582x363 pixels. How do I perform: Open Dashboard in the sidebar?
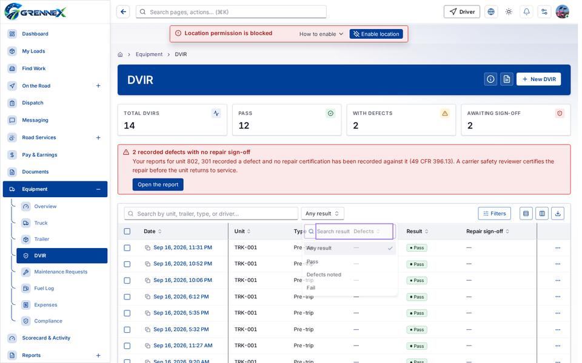click(x=55, y=34)
